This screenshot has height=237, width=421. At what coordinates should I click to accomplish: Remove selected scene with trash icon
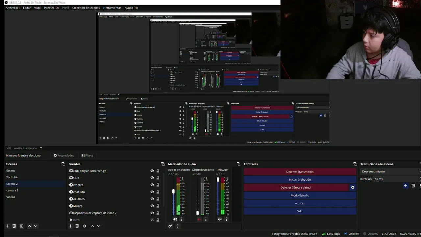coord(14,226)
